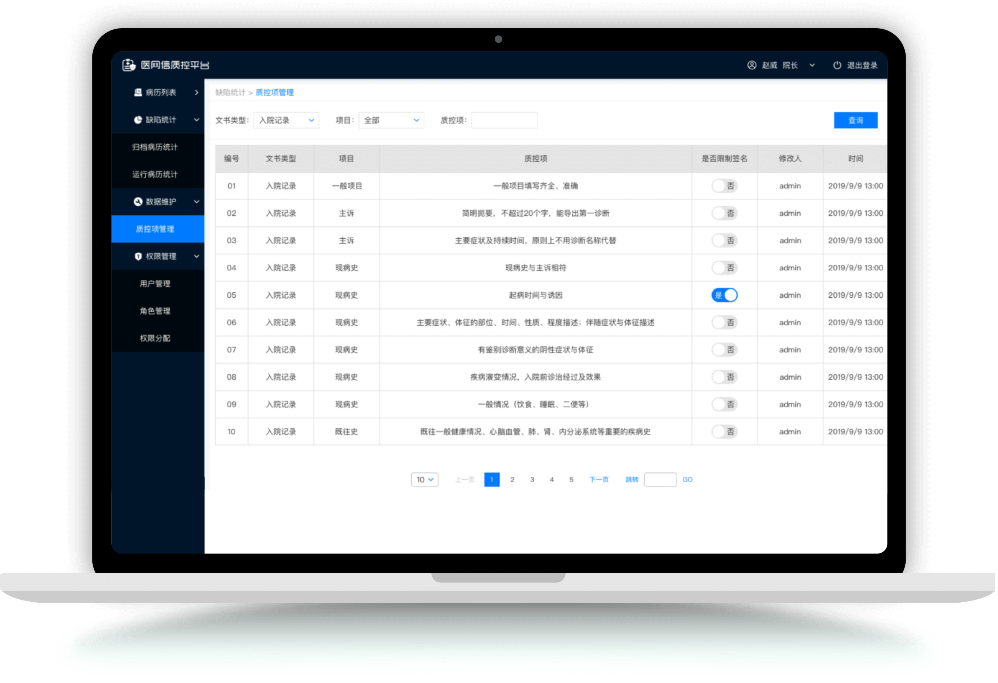Click the 病历列表 sidebar icon
998x683 pixels.
(138, 93)
